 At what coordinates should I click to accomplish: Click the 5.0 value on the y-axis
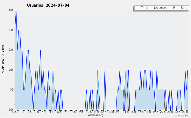tap(11, 10)
